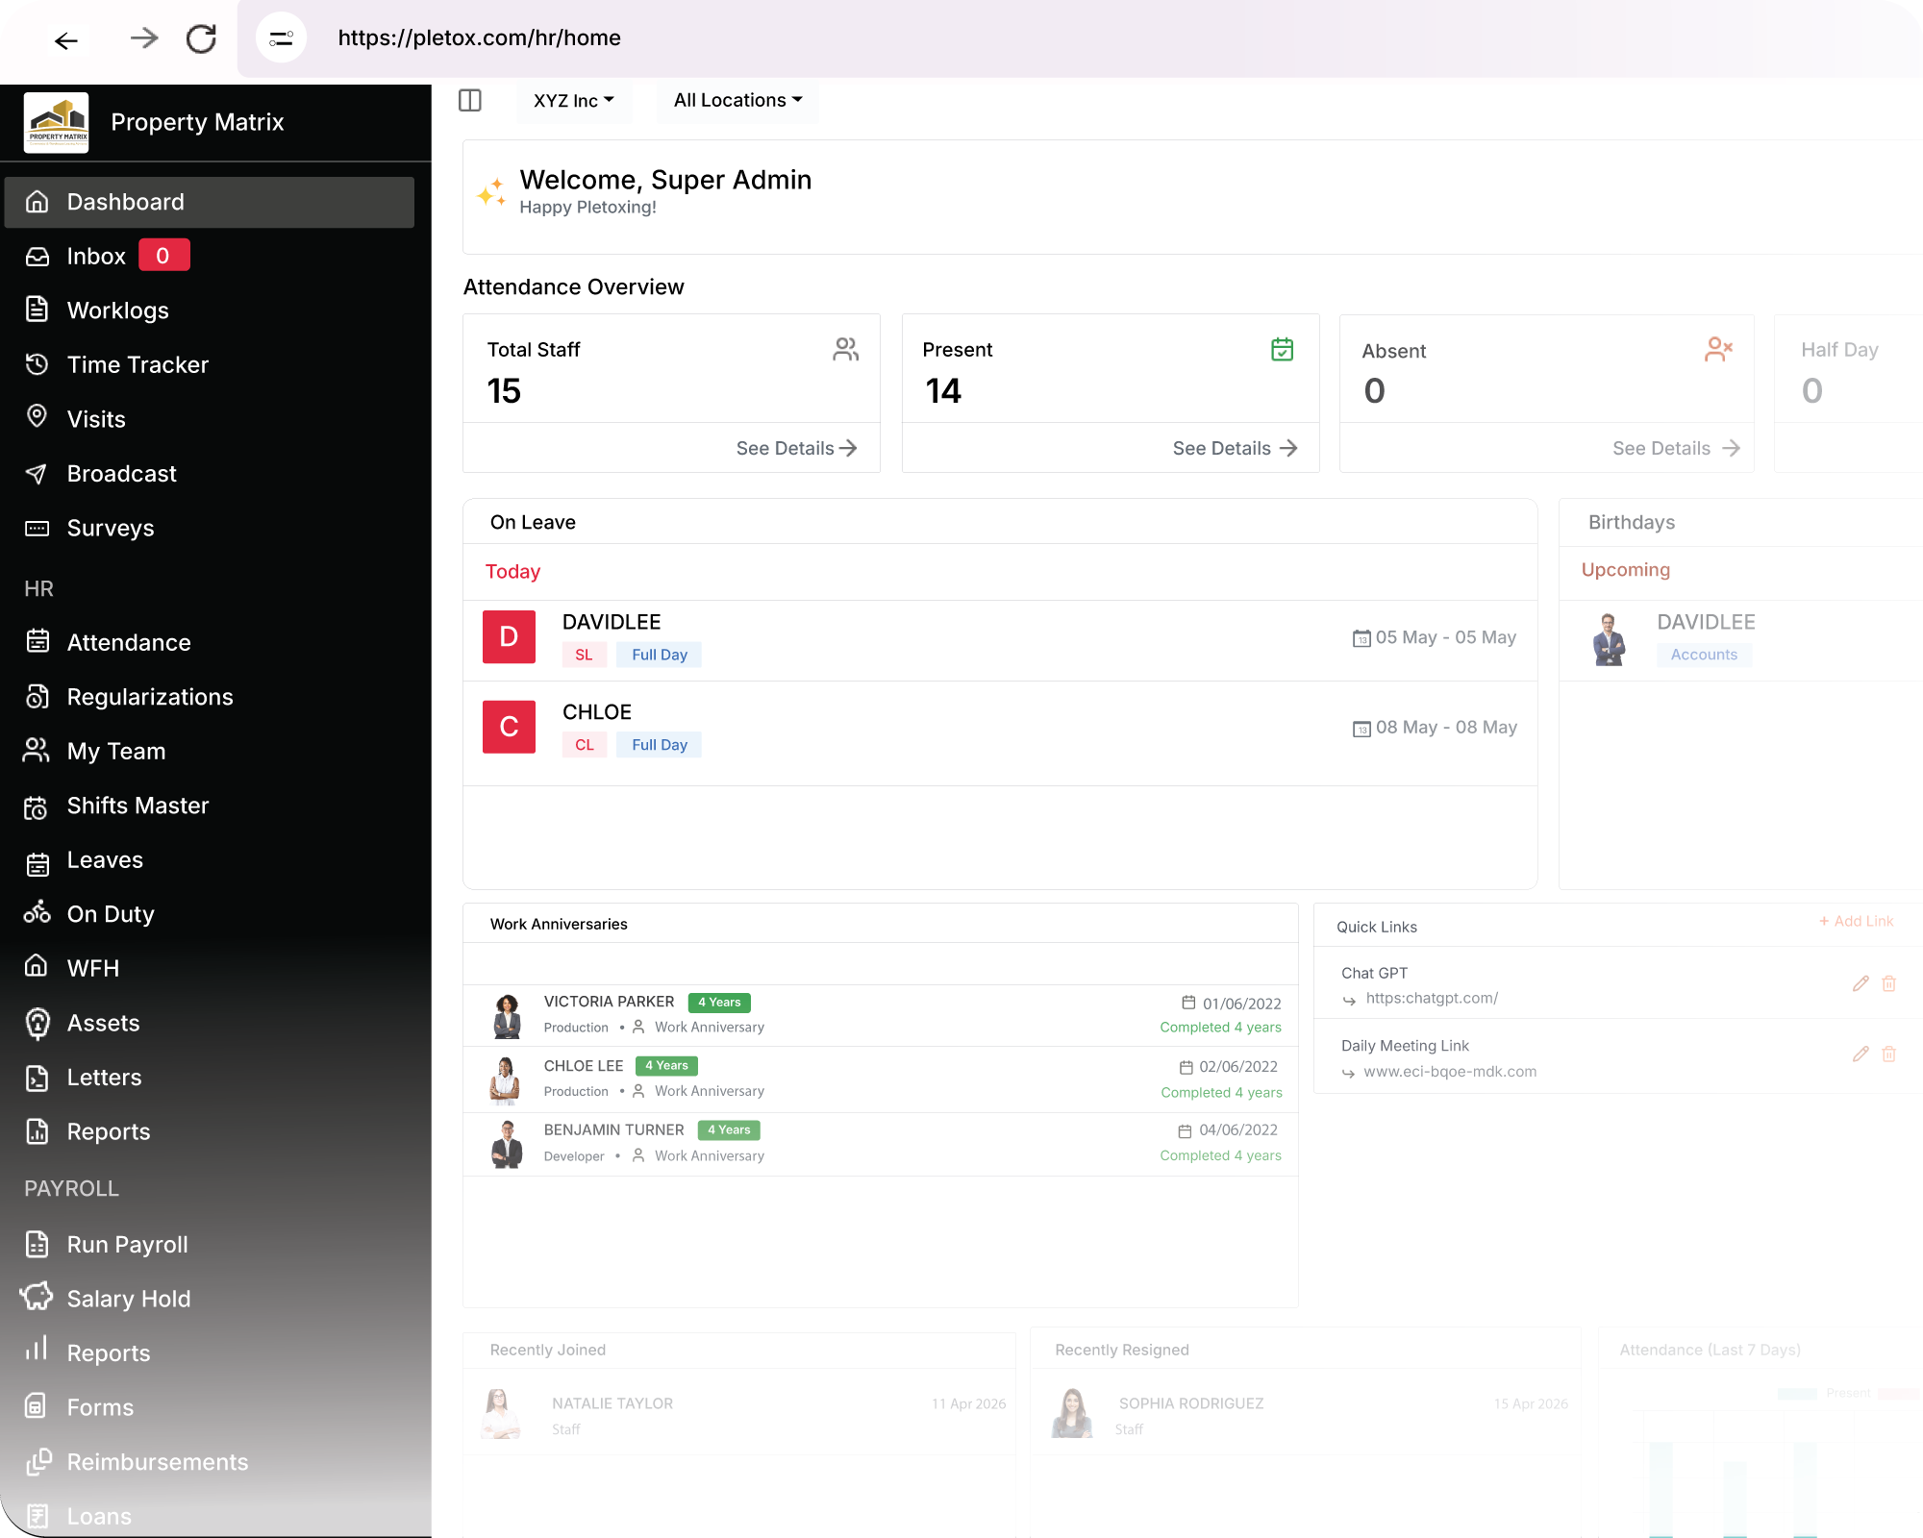This screenshot has width=1923, height=1538.
Task: Click the Present calendar check icon
Action: click(1282, 349)
